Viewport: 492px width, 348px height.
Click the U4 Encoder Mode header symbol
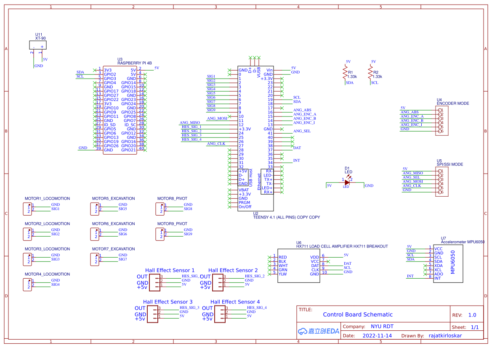[x=442, y=120]
